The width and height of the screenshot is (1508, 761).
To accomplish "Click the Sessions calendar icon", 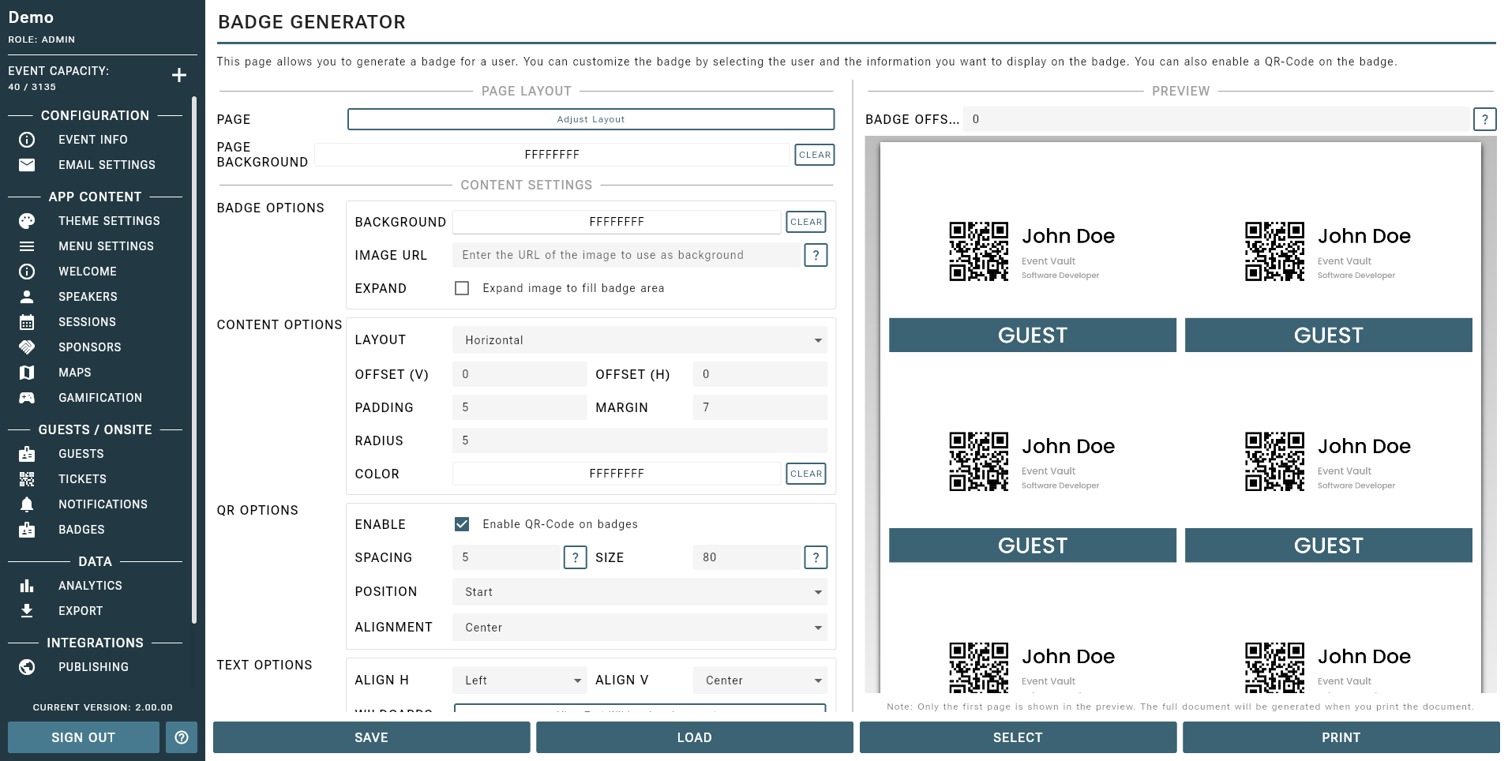I will (x=27, y=322).
